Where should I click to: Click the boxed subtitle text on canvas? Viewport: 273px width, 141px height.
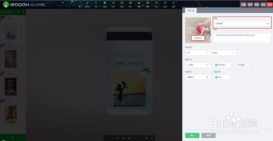tap(130, 63)
